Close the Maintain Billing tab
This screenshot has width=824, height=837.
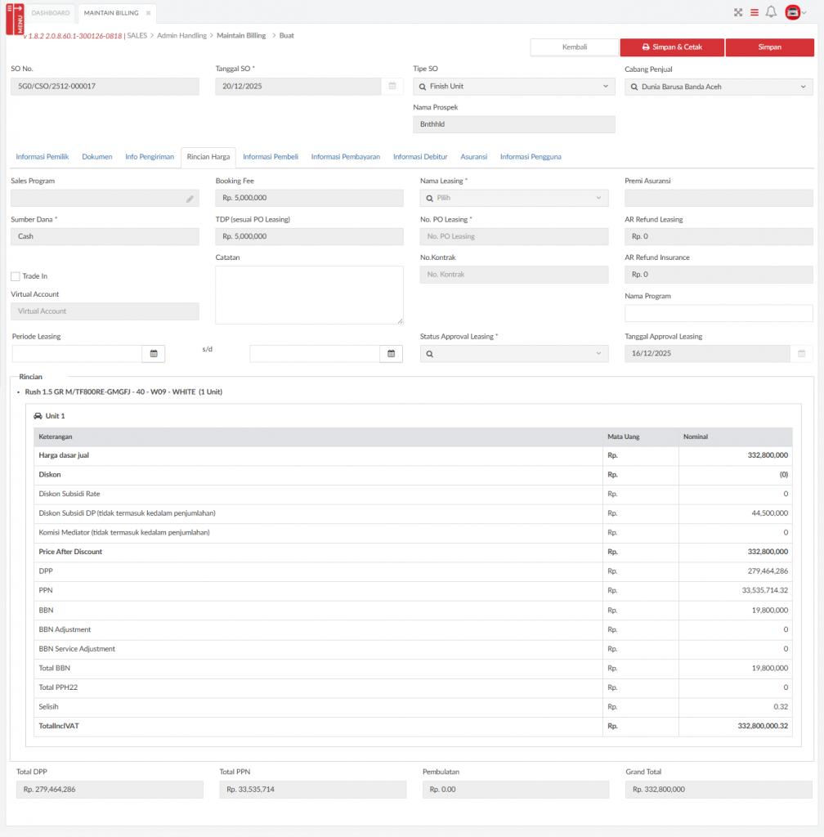(x=148, y=13)
